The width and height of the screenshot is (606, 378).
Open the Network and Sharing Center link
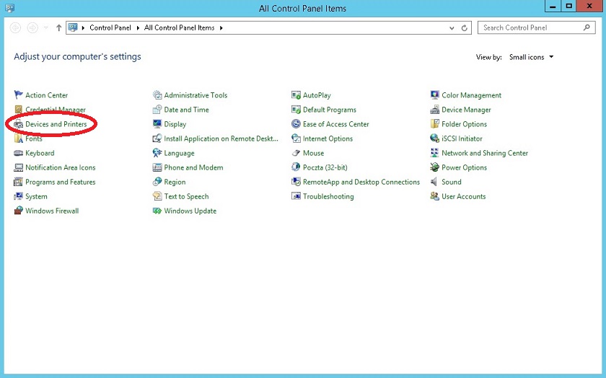pyautogui.click(x=485, y=153)
